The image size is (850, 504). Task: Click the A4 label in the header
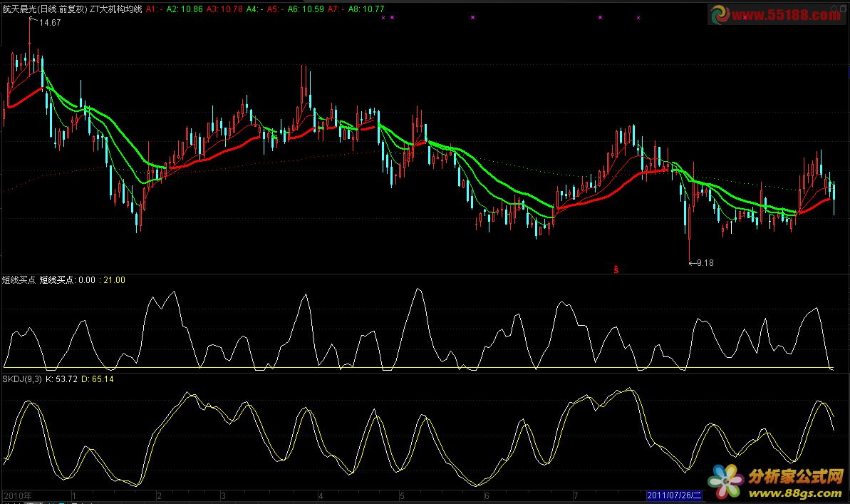(x=254, y=9)
